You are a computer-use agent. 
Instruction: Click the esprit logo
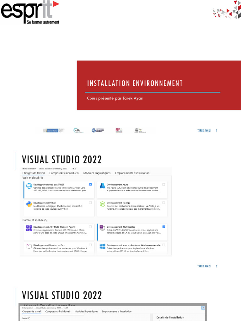click(30, 12)
